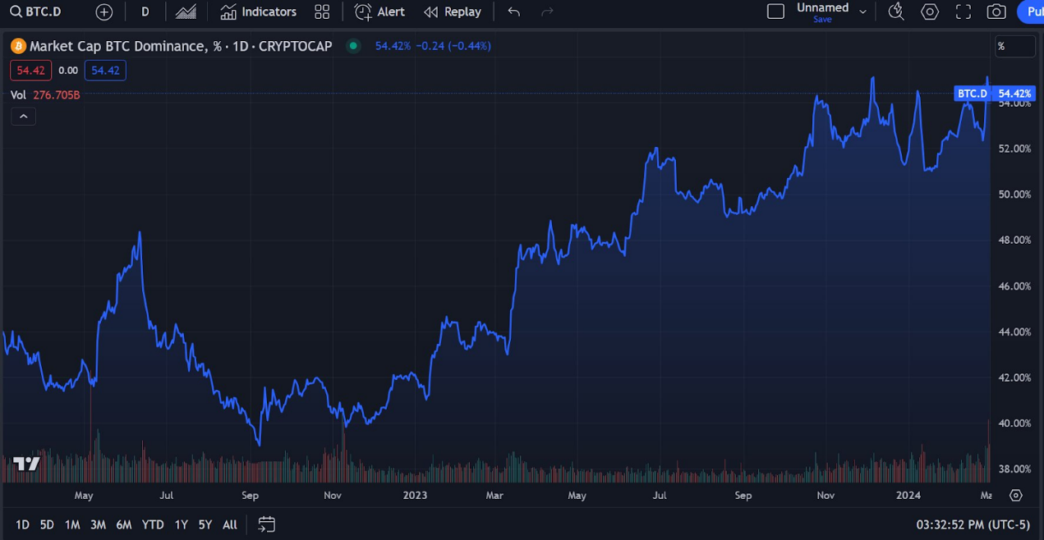
Task: Open chart settings hexagon icon
Action: click(x=930, y=11)
